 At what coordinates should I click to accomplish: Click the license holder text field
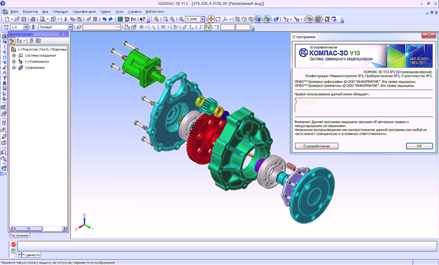click(x=363, y=105)
